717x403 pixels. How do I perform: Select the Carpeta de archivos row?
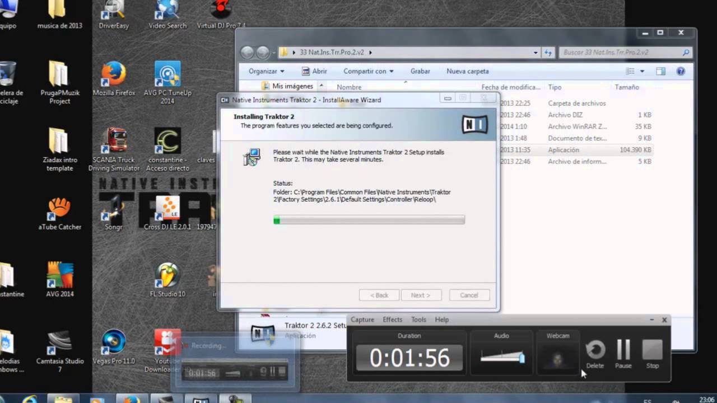click(x=577, y=103)
